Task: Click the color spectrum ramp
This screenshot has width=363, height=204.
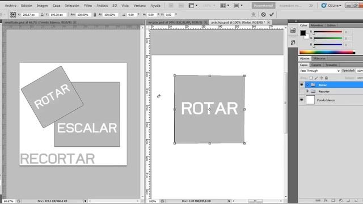Action: coord(327,52)
